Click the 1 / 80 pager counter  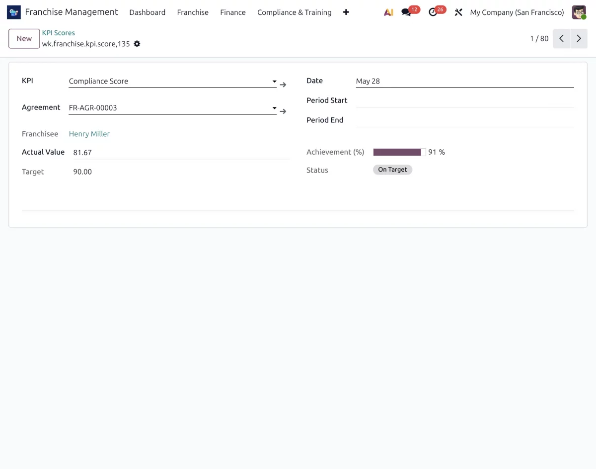pyautogui.click(x=539, y=39)
